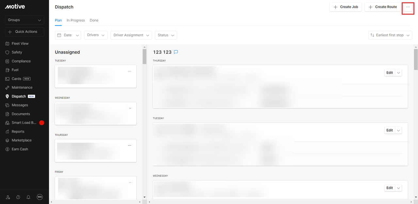418x204 pixels.
Task: Click the Dispatch page title
Action: [x=64, y=7]
